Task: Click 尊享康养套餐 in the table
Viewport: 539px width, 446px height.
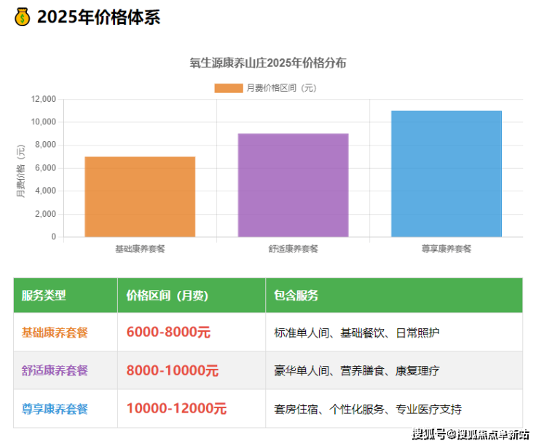Action: pos(55,408)
